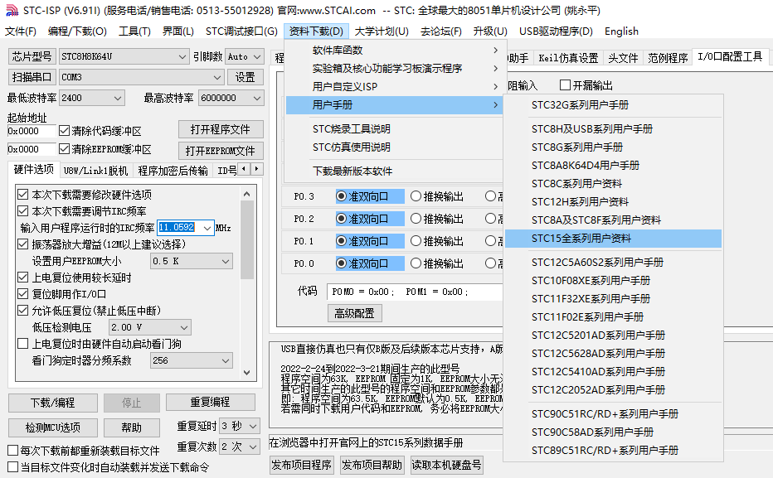The width and height of the screenshot is (773, 478).
Task: Select 推挽输出 for P0.2
Action: [x=416, y=219]
